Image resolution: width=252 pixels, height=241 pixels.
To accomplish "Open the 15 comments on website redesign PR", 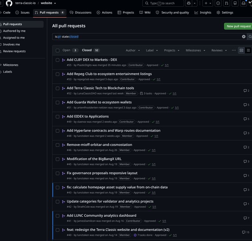I will click(x=246, y=232).
